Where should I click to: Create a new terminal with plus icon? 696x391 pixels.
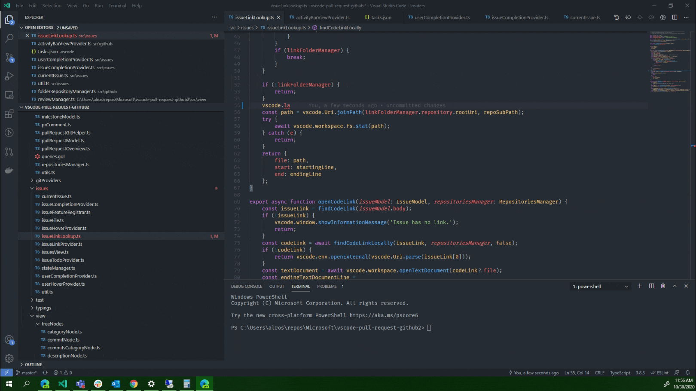640,286
